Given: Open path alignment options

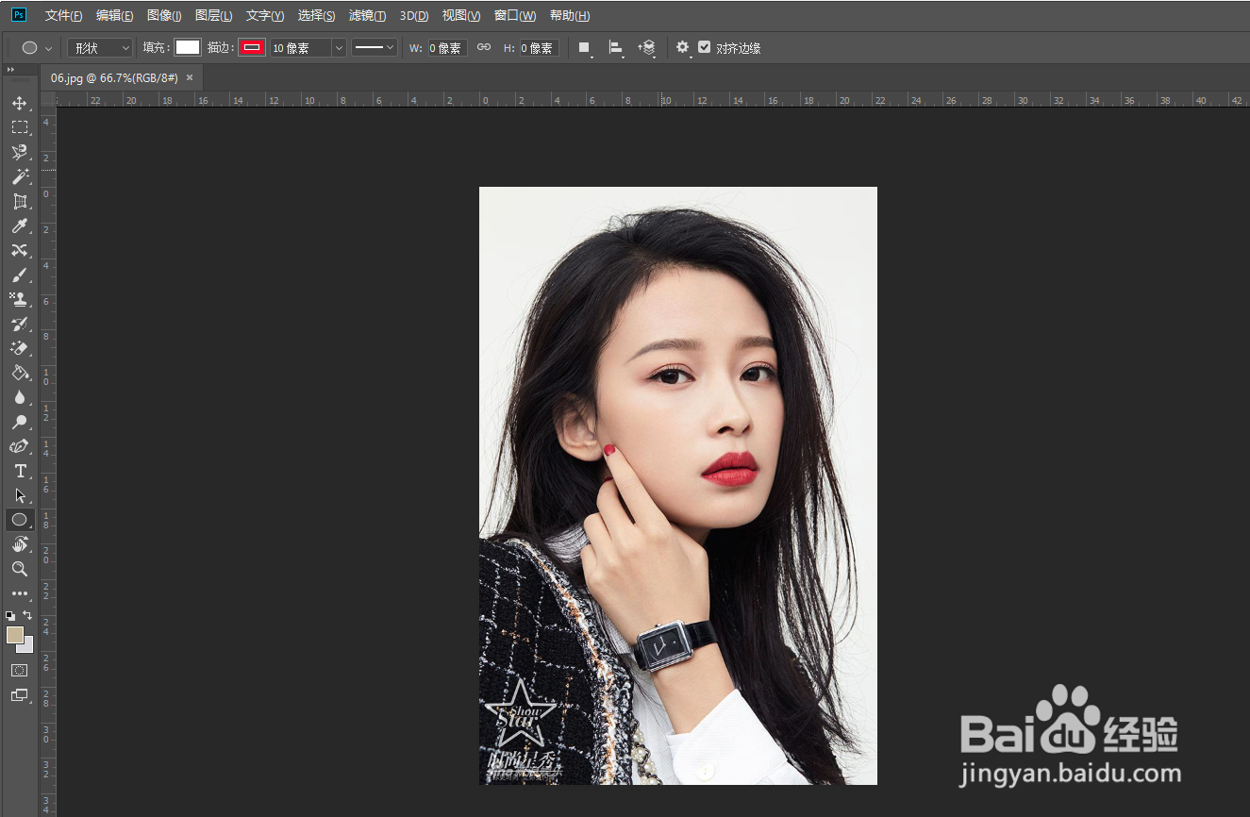Looking at the screenshot, I should tap(616, 48).
